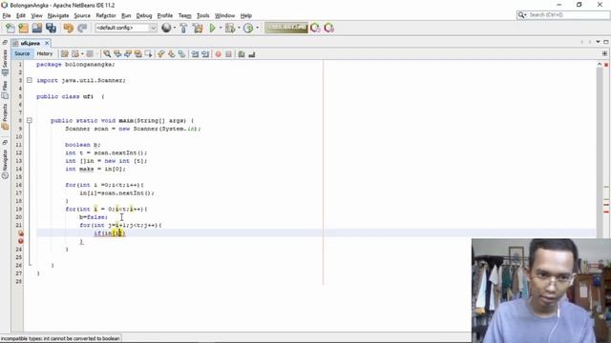Click the Last Edit location icon
Viewport: 611px width, 343px height.
(65, 54)
